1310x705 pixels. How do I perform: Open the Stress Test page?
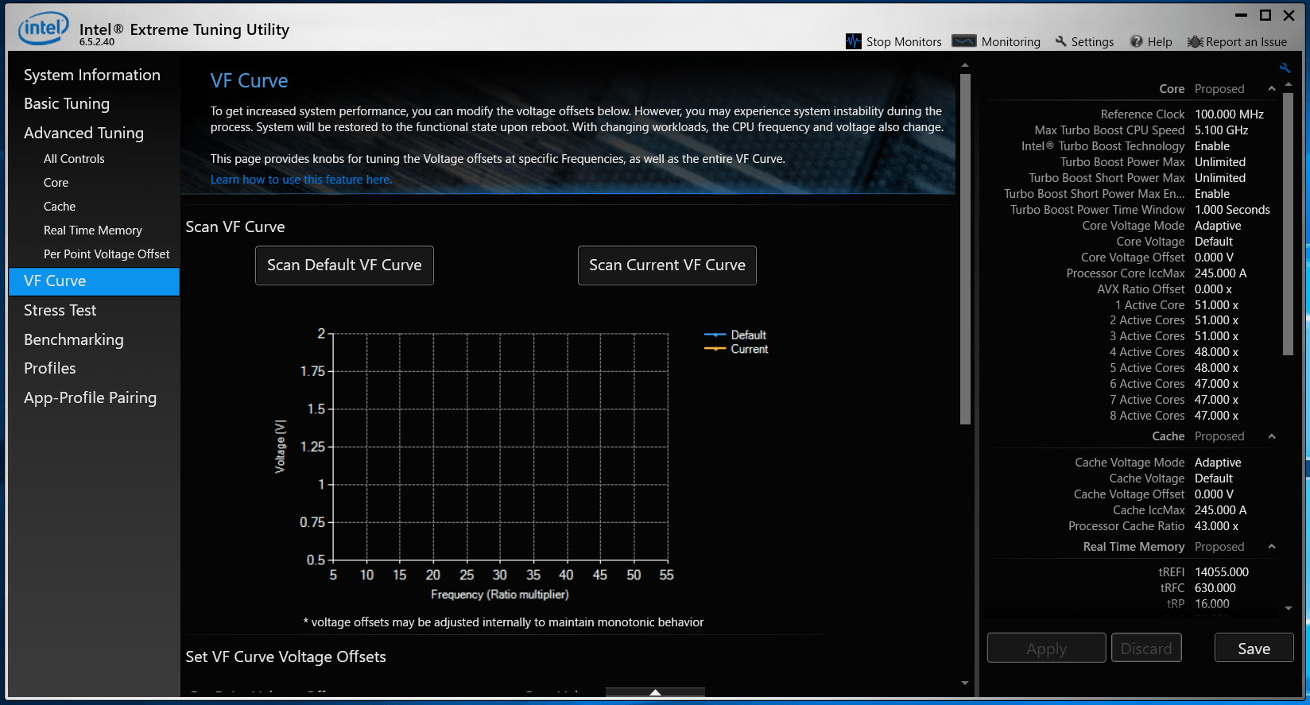[60, 310]
